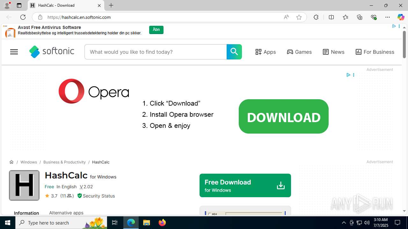Open Business & Productivity breadcrumb link
The height and width of the screenshot is (229, 408).
pyautogui.click(x=64, y=162)
